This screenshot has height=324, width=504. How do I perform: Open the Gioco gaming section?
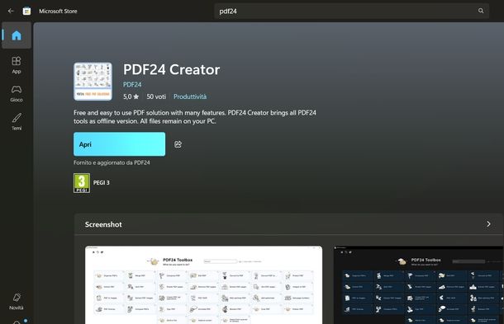(x=17, y=93)
